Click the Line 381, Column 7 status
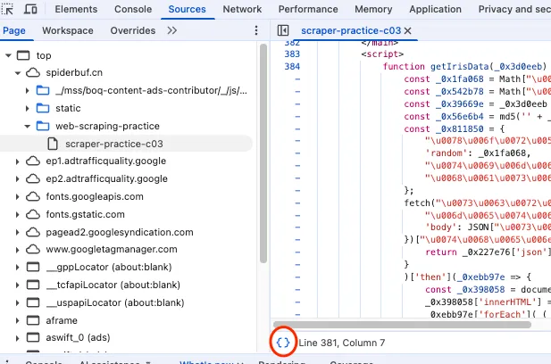The height and width of the screenshot is (364, 551). click(342, 343)
